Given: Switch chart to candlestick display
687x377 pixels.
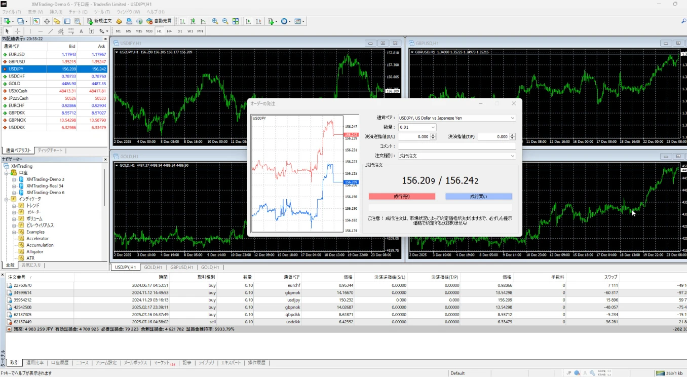Looking at the screenshot, I should tap(194, 21).
